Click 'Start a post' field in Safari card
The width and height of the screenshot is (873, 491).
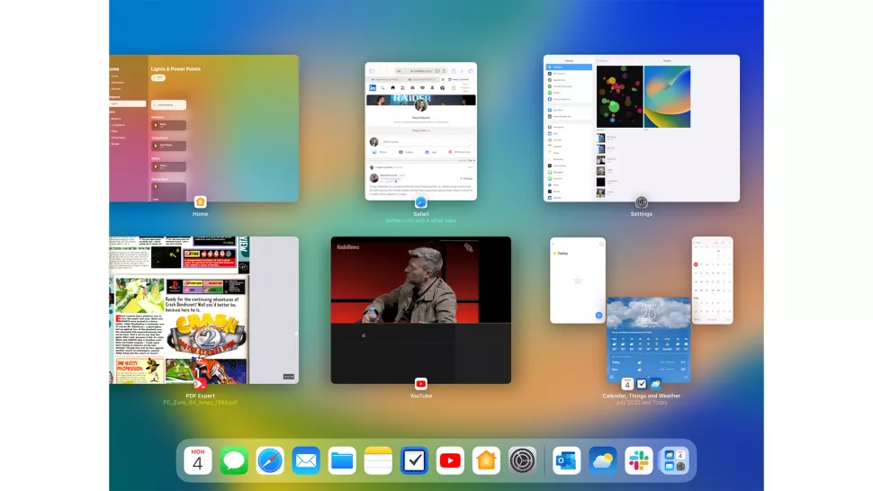(x=426, y=142)
